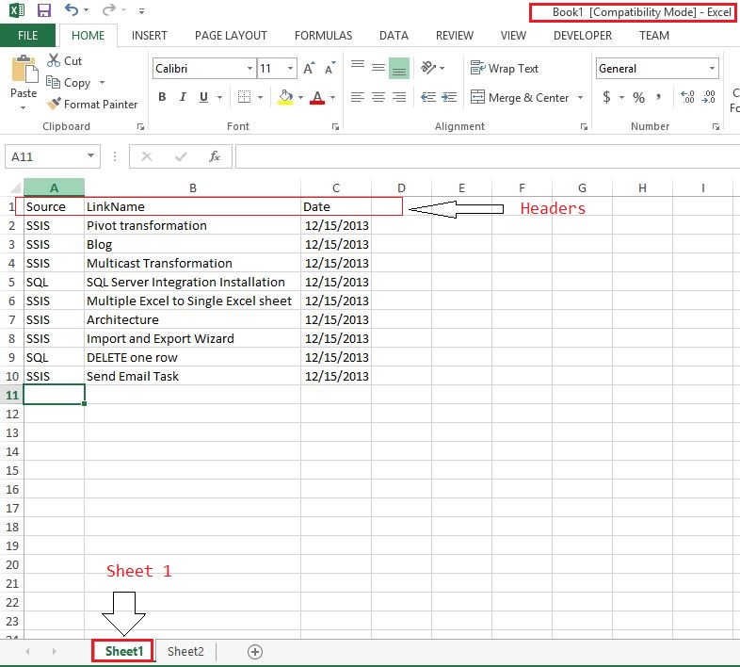Click the Redo arrow icon
Image resolution: width=740 pixels, height=667 pixels.
click(109, 10)
